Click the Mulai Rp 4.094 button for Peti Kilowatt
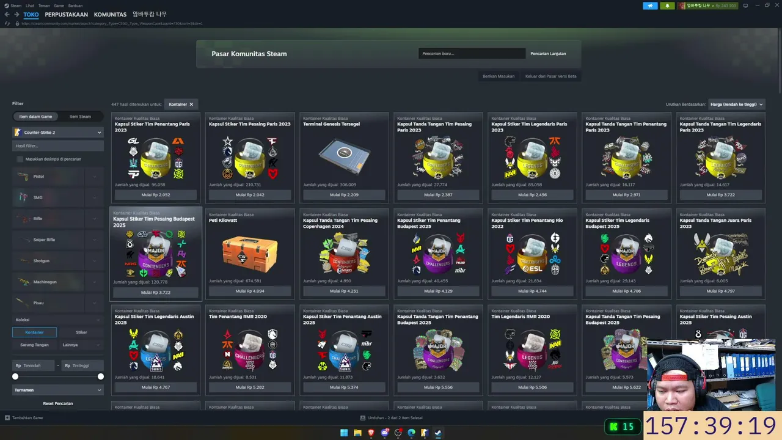 (250, 291)
